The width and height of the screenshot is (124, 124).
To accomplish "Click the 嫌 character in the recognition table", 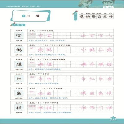I will click(x=88, y=16).
